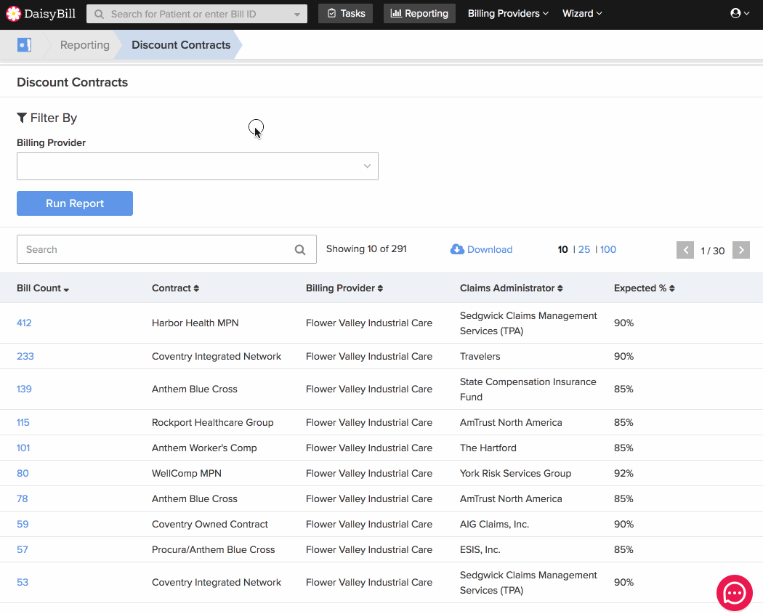Open the 53 bill count link

pyautogui.click(x=23, y=582)
